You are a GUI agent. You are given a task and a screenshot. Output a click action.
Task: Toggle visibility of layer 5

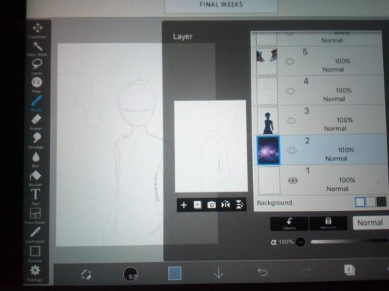click(x=289, y=61)
